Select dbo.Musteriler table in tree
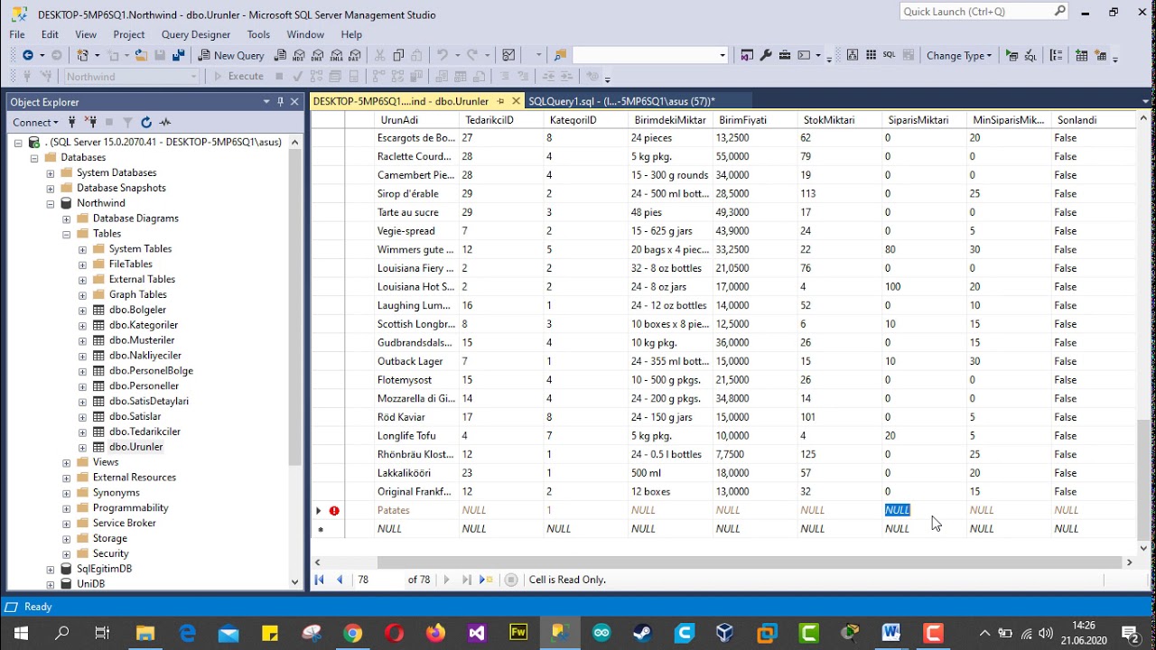Viewport: 1156px width, 650px height. 142,340
